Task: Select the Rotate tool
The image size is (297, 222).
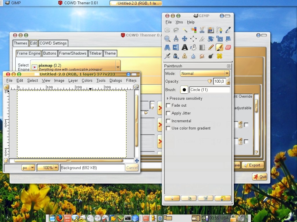Action: (x=211, y=39)
